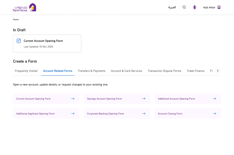The image size is (234, 155).
Task: Click the user profile avatar icon
Action: [219, 7]
